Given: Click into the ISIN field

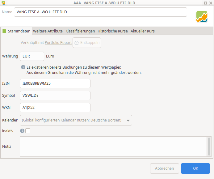Looking at the screenshot, I should point(55,83).
